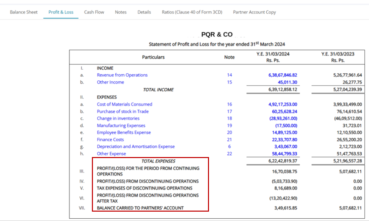
Task: Click the Profit & Loss tab
Action: tap(61, 12)
